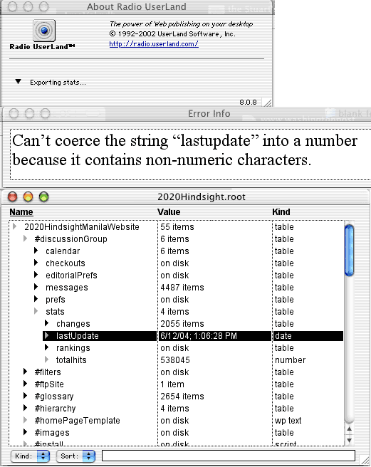Click the 2654 items value
Screen dimensions: 371x467
tap(182, 396)
